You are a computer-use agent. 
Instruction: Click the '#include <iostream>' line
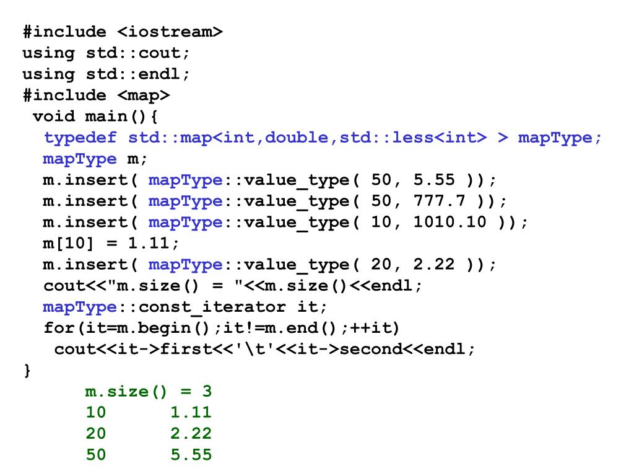point(123,32)
